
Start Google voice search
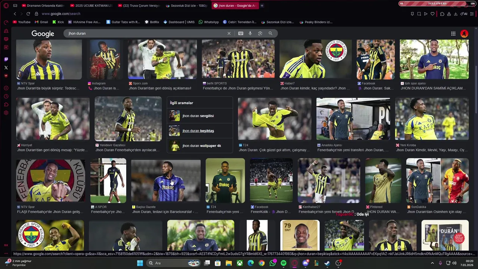pyautogui.click(x=250, y=33)
